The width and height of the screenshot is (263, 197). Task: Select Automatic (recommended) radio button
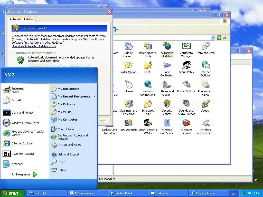tap(14, 53)
